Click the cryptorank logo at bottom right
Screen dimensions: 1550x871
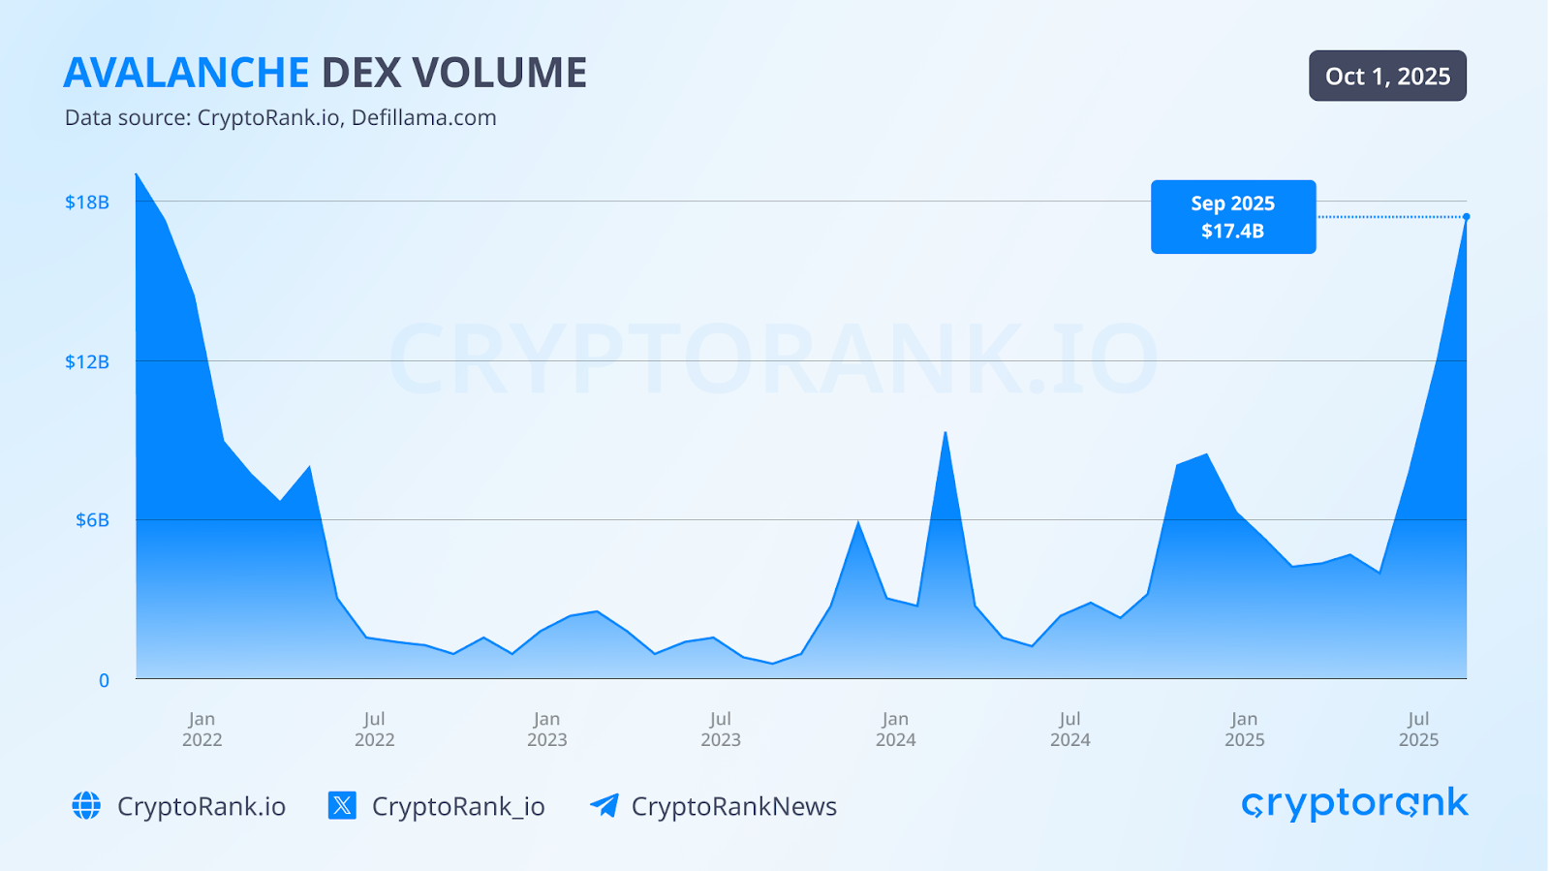[1354, 804]
